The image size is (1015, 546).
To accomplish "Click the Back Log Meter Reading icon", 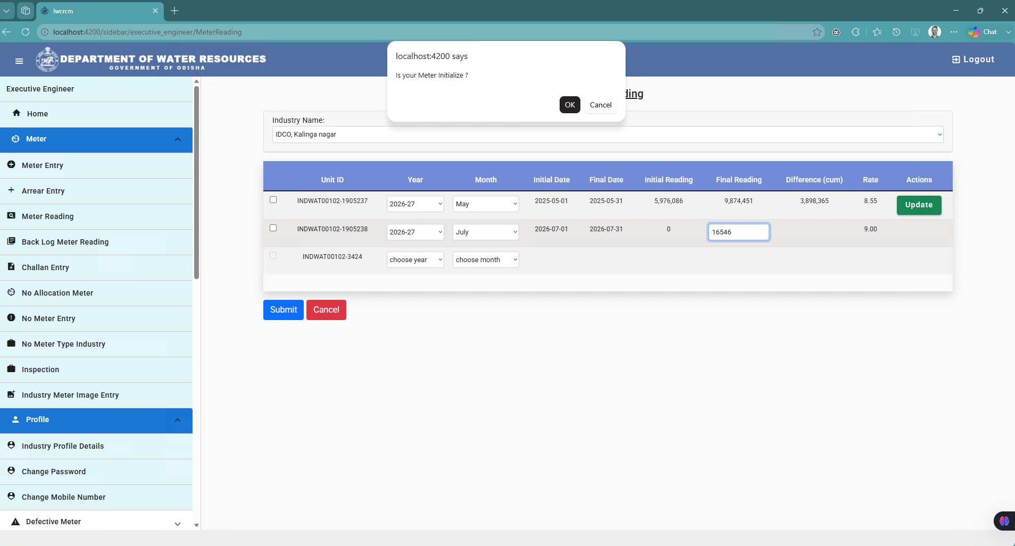I will [11, 241].
